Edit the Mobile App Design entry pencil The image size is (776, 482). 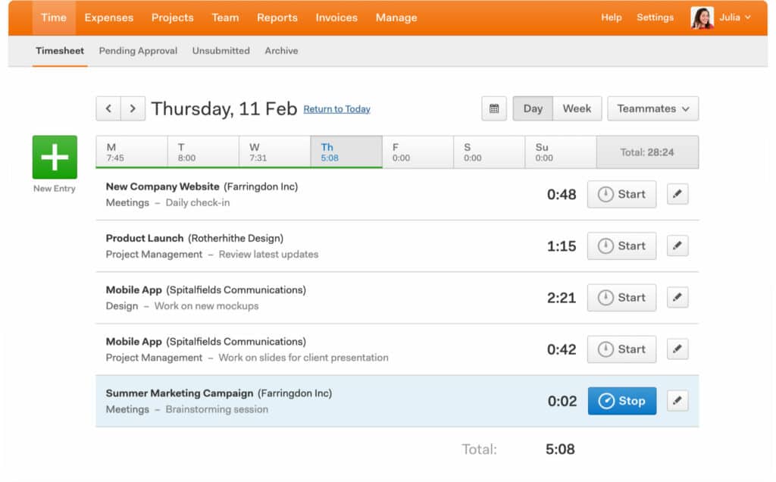677,297
